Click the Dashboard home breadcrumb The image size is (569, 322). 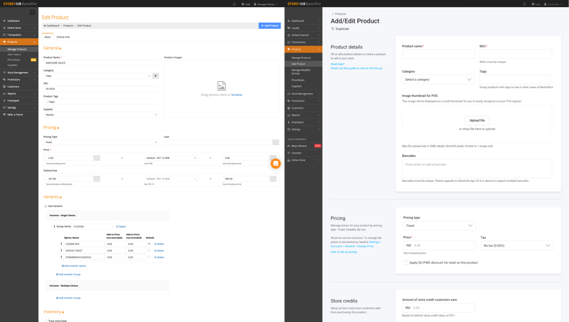coord(51,26)
